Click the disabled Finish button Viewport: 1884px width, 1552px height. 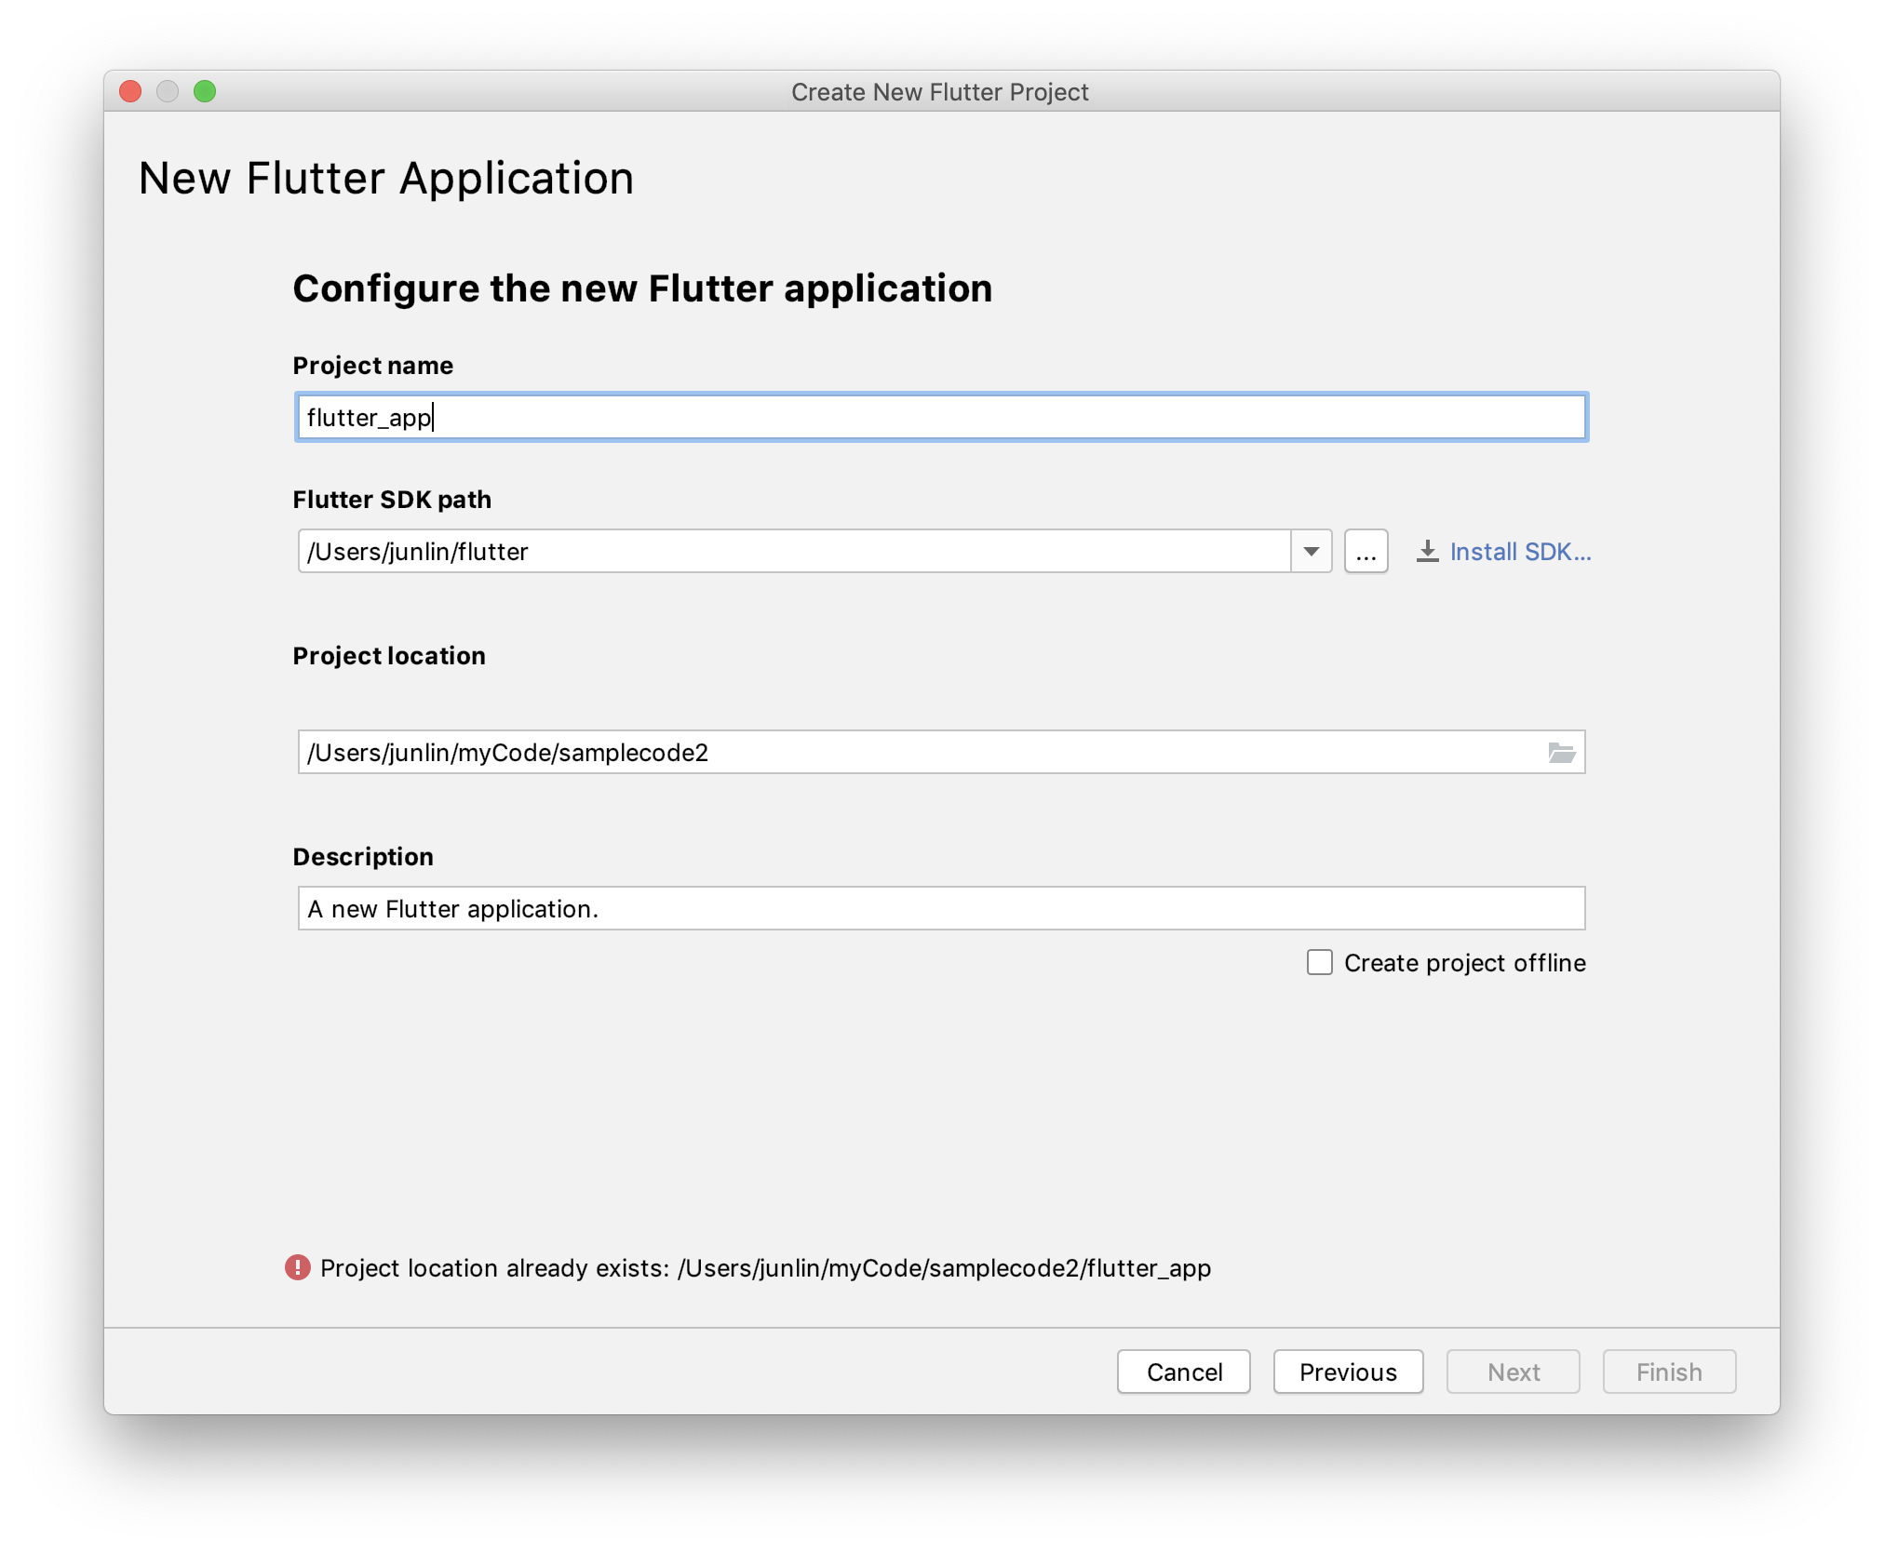point(1668,1371)
